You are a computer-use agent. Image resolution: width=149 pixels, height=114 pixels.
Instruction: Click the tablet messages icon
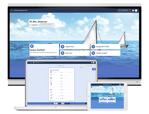coord(120,85)
